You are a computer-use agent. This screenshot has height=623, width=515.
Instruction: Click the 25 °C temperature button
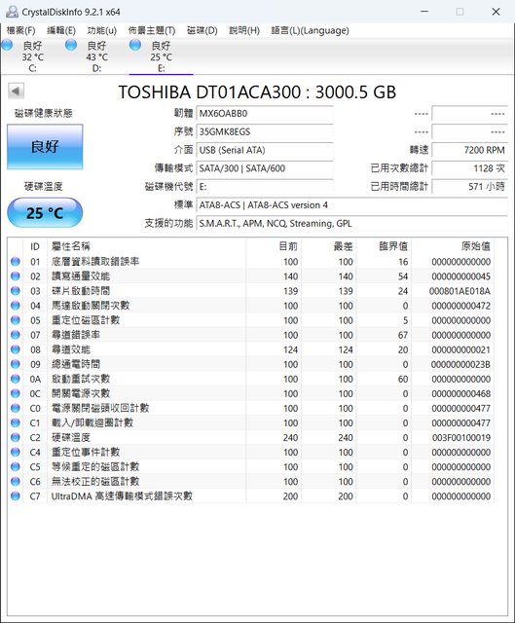45,213
